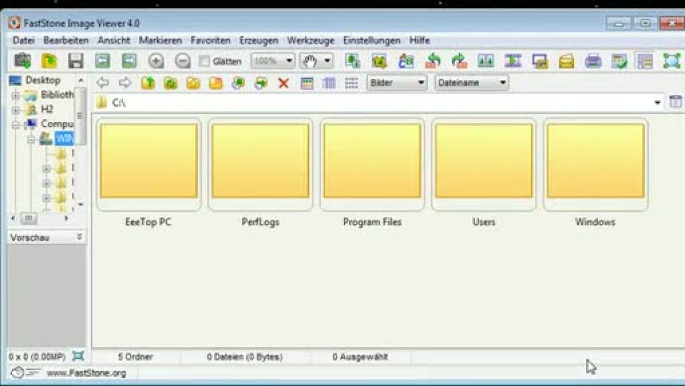Screen dimensions: 685x386
Task: Open the Dateiname sort dropdown
Action: click(x=471, y=83)
